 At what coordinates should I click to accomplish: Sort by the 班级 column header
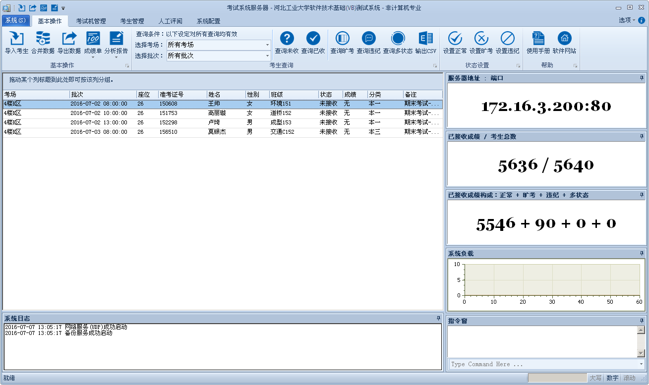pos(294,95)
